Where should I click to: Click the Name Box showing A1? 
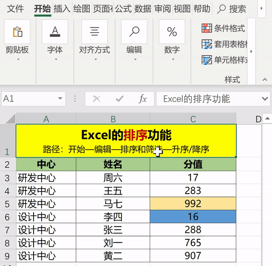[x=34, y=99]
